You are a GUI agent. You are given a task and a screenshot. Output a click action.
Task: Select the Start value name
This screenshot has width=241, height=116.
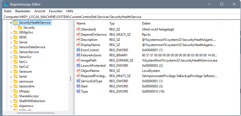point(84,86)
